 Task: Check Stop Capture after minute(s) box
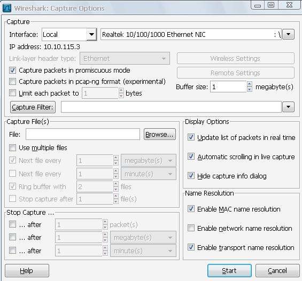12,251
